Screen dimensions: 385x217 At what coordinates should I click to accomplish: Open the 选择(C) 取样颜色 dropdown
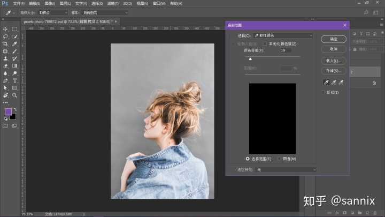pyautogui.click(x=283, y=35)
